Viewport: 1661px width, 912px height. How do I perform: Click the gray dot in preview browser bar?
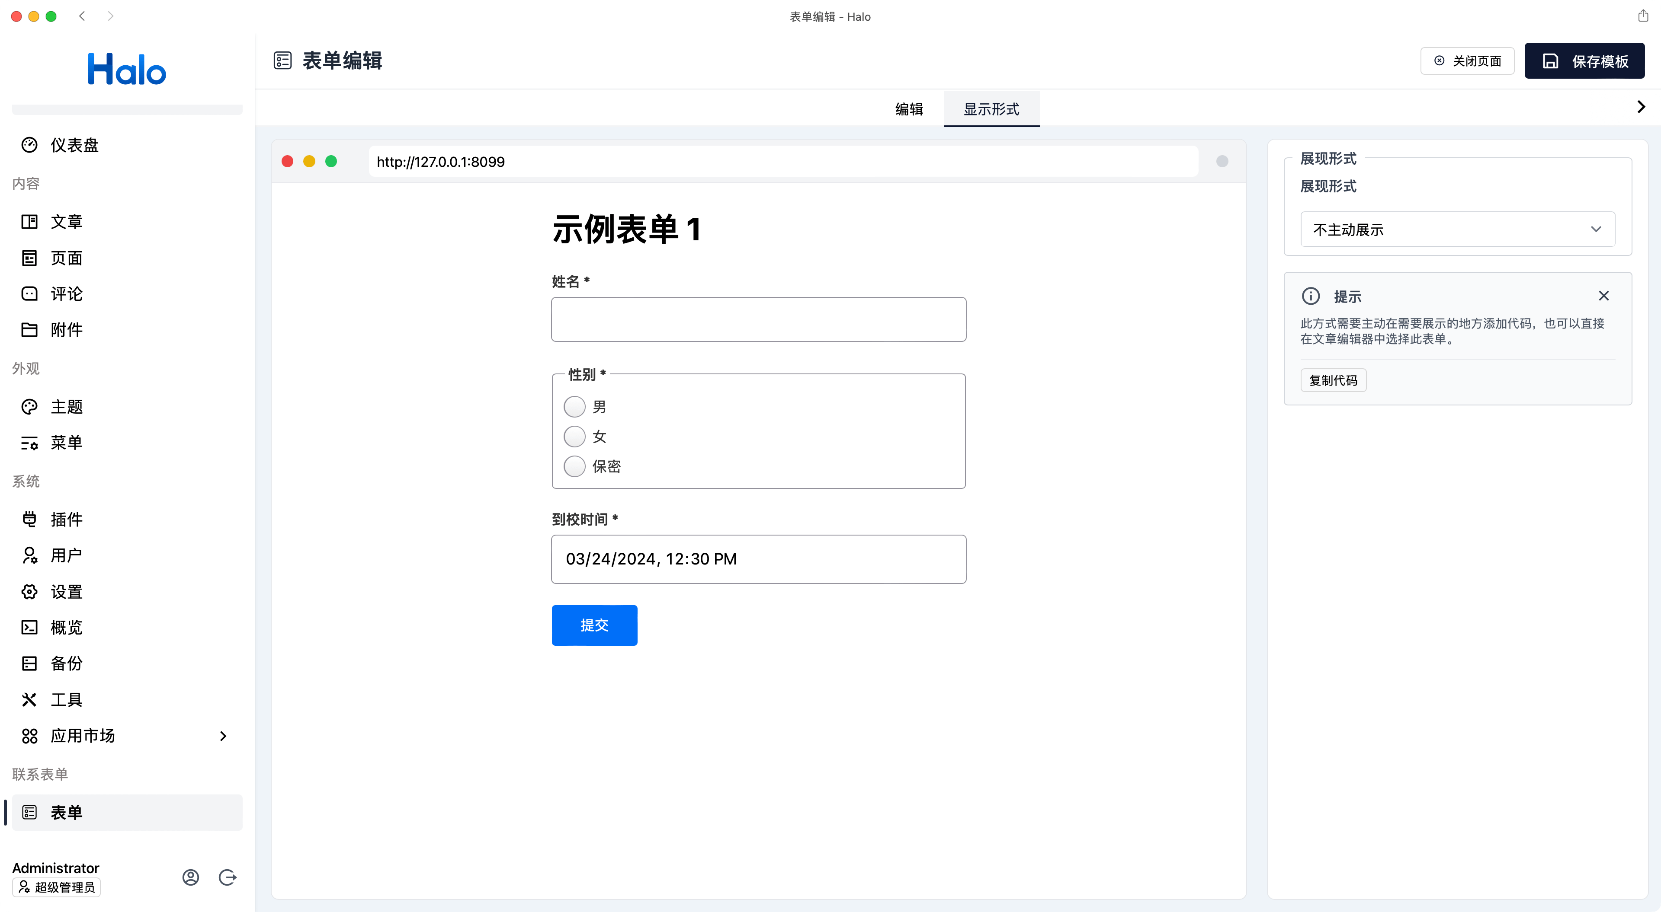tap(1222, 162)
